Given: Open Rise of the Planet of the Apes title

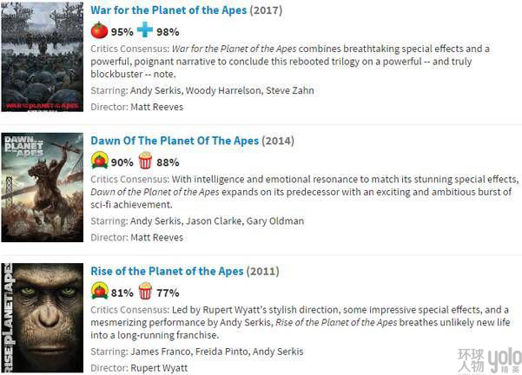Looking at the screenshot, I should tap(167, 271).
